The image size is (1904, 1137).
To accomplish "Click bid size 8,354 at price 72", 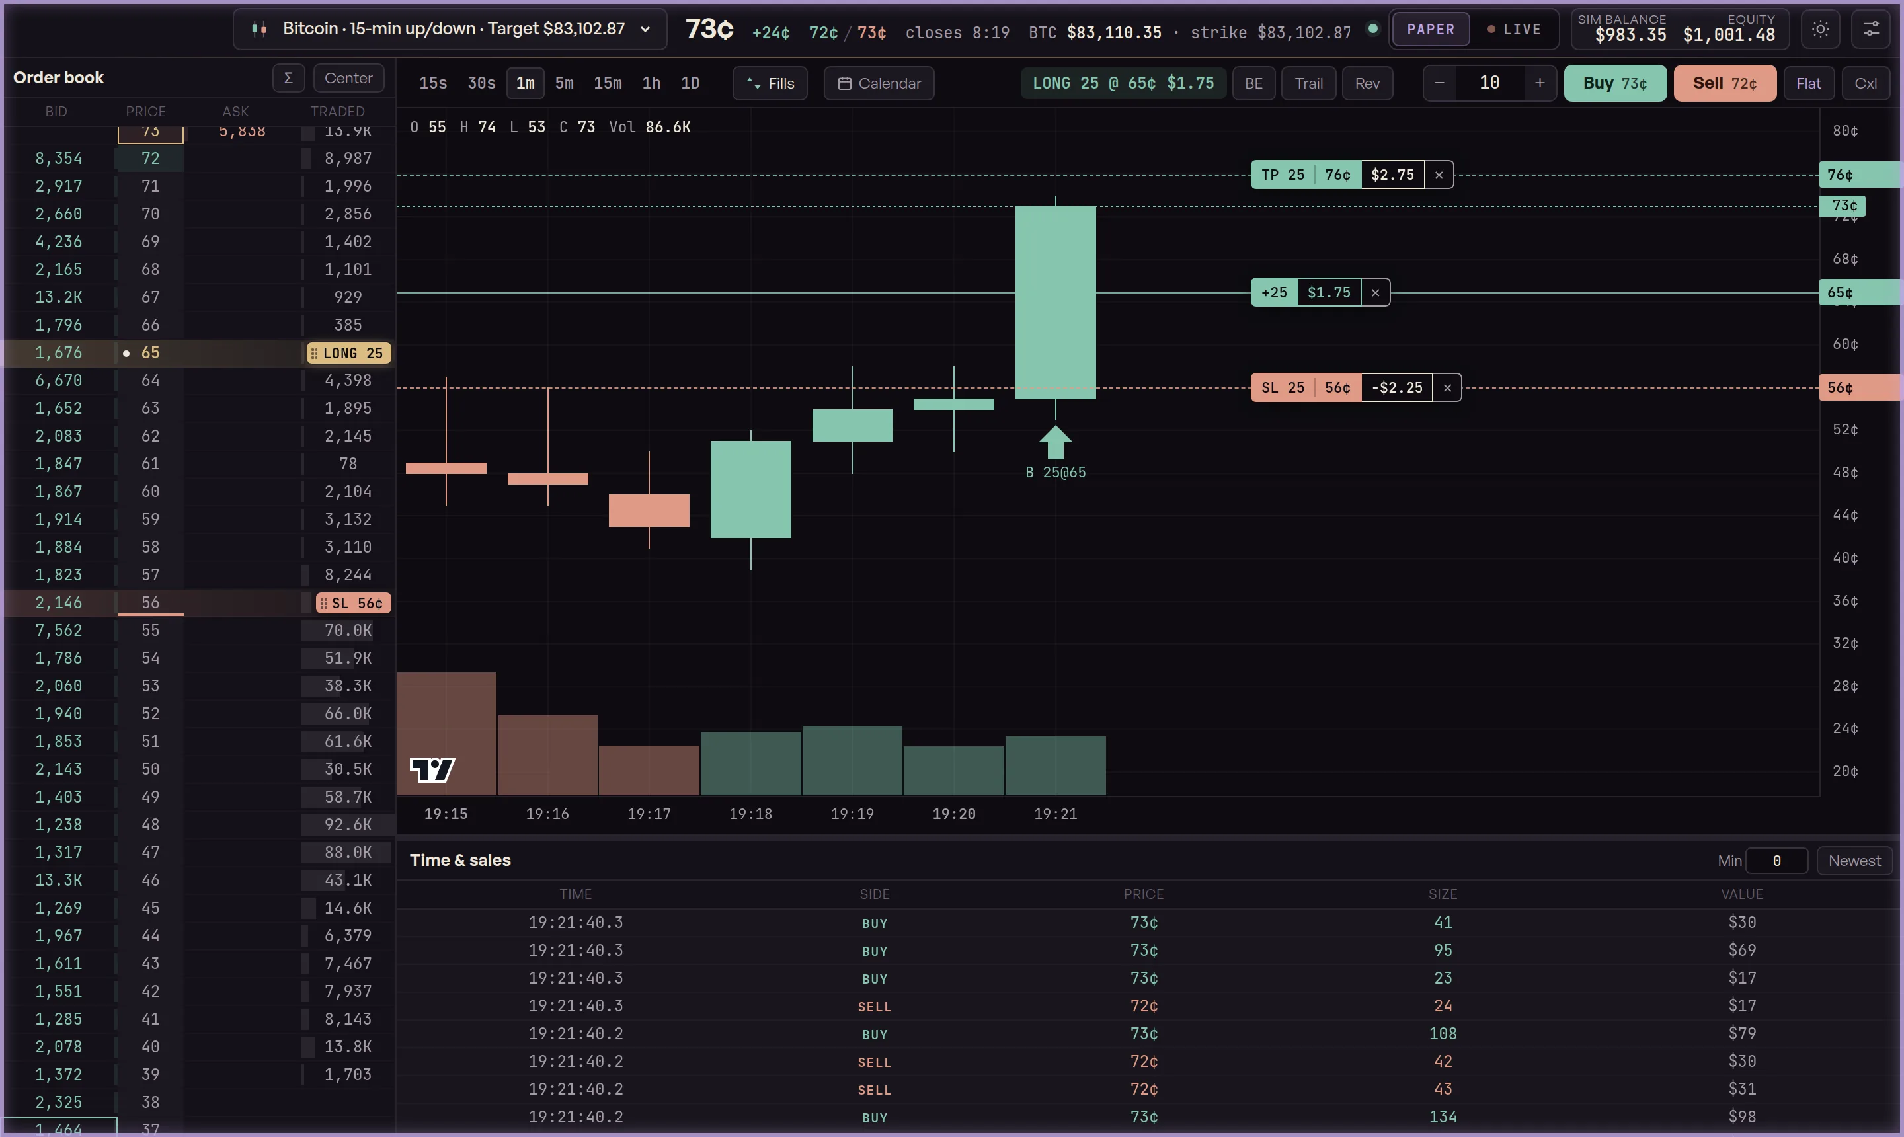I will click(58, 159).
